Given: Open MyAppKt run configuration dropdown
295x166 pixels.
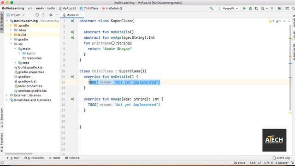Looking at the screenshot, I should [x=228, y=8].
